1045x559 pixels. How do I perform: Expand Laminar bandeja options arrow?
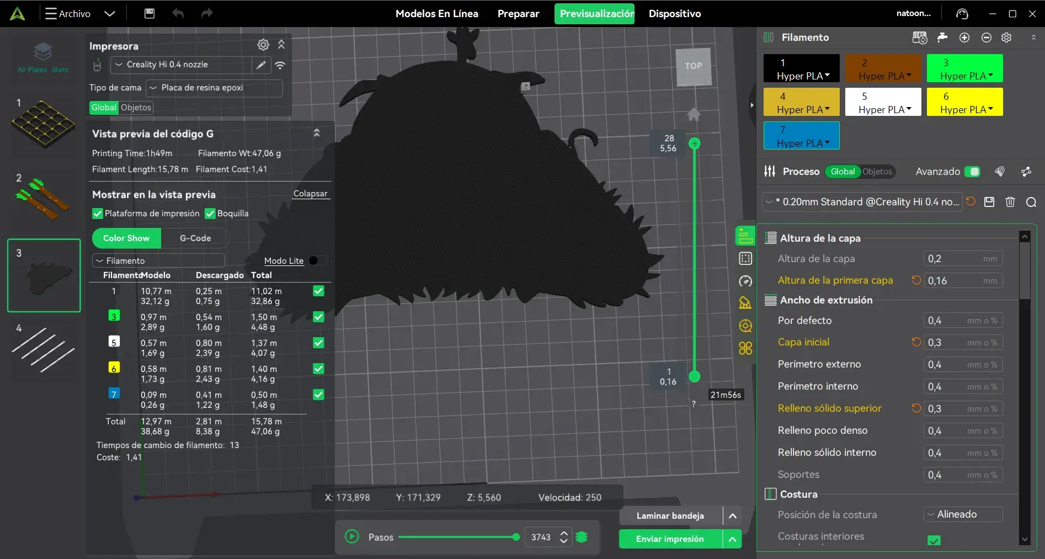pyautogui.click(x=733, y=516)
